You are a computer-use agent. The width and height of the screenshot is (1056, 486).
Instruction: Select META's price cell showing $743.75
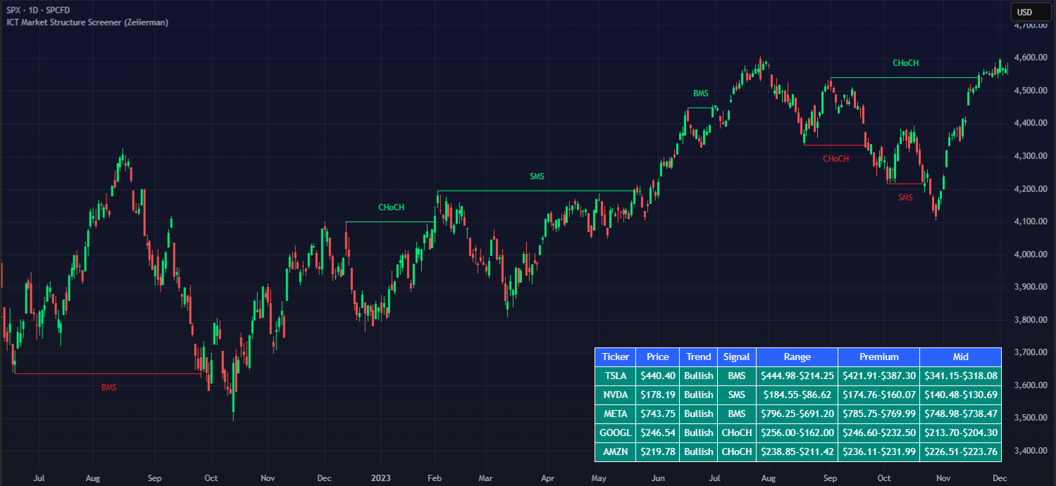point(657,414)
